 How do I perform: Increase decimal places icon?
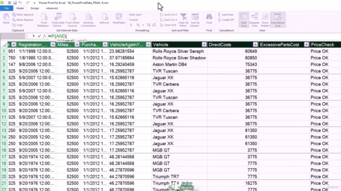pyautogui.click(x=149, y=25)
